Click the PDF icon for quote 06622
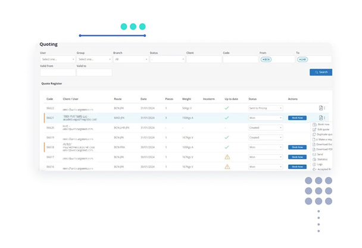Screen dimensions: 362x248 pos(321,108)
